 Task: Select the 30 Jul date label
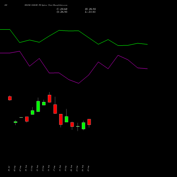(9, 169)
